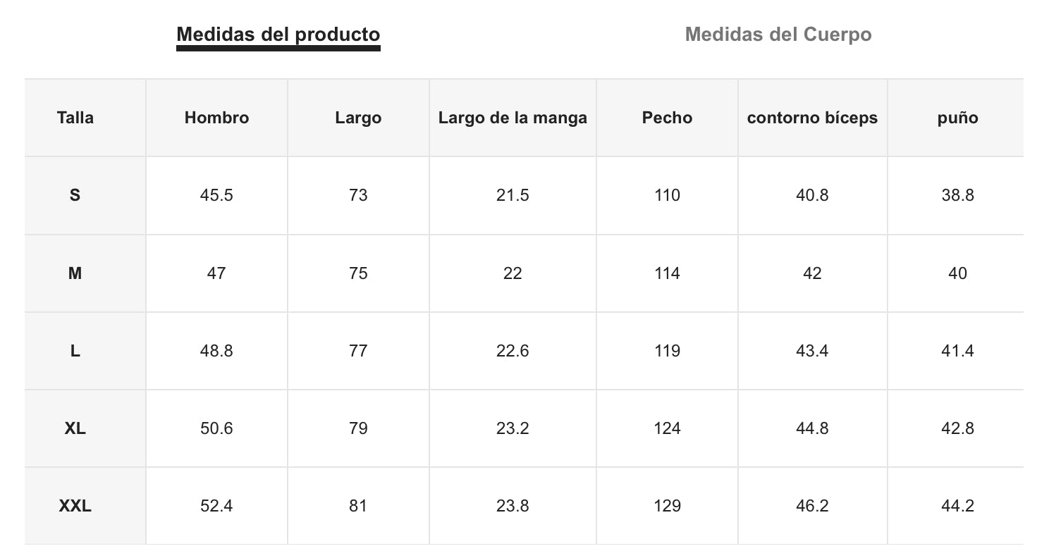
Task: Click the contorno bíceps column header
Action: click(812, 118)
